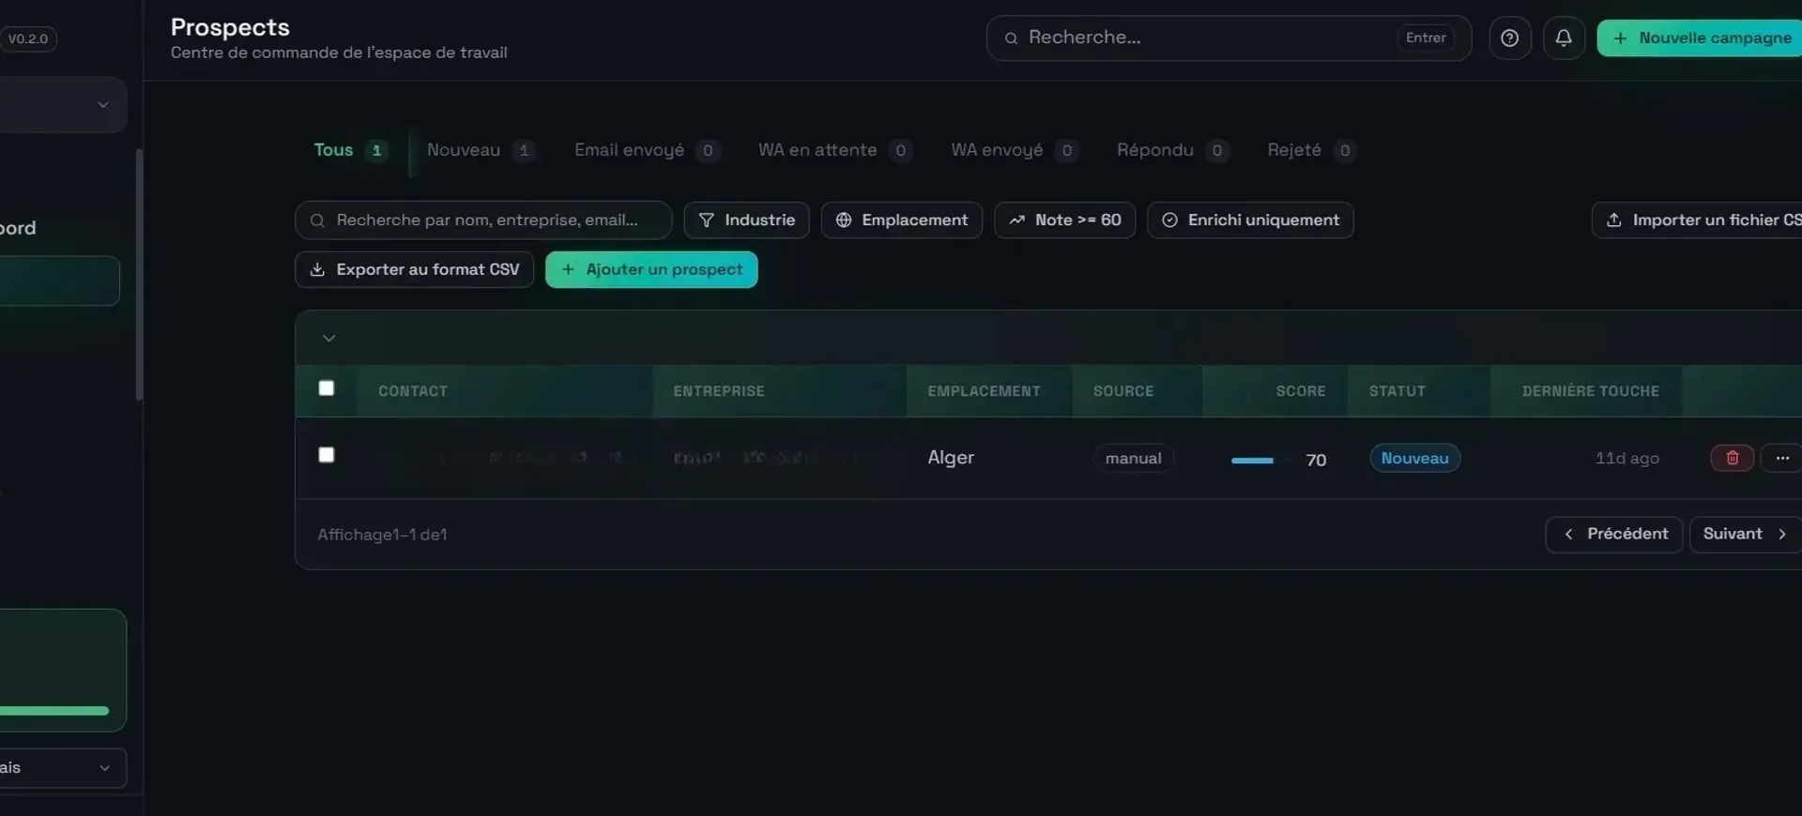The height and width of the screenshot is (816, 1802).
Task: Click the Exporter au format CSV button
Action: point(415,270)
